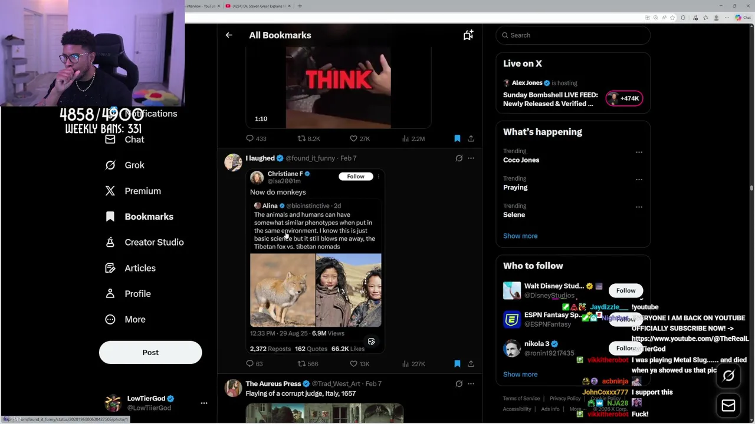Remove bookmark on the I laughed post
The image size is (755, 424).
(457, 364)
